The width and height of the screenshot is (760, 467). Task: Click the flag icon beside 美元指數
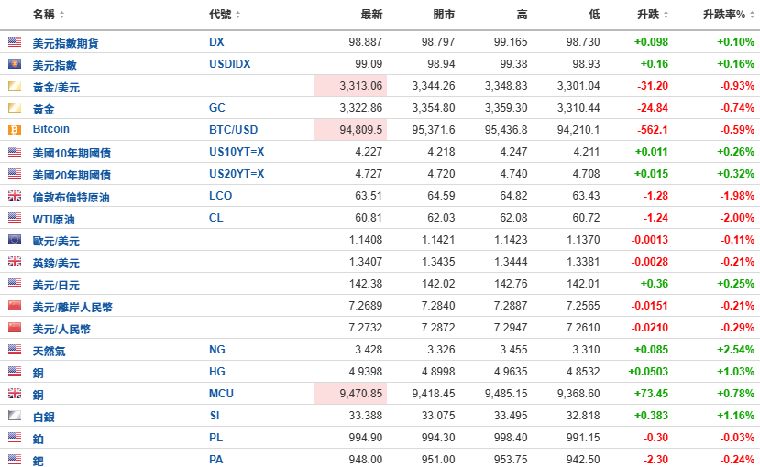point(15,64)
